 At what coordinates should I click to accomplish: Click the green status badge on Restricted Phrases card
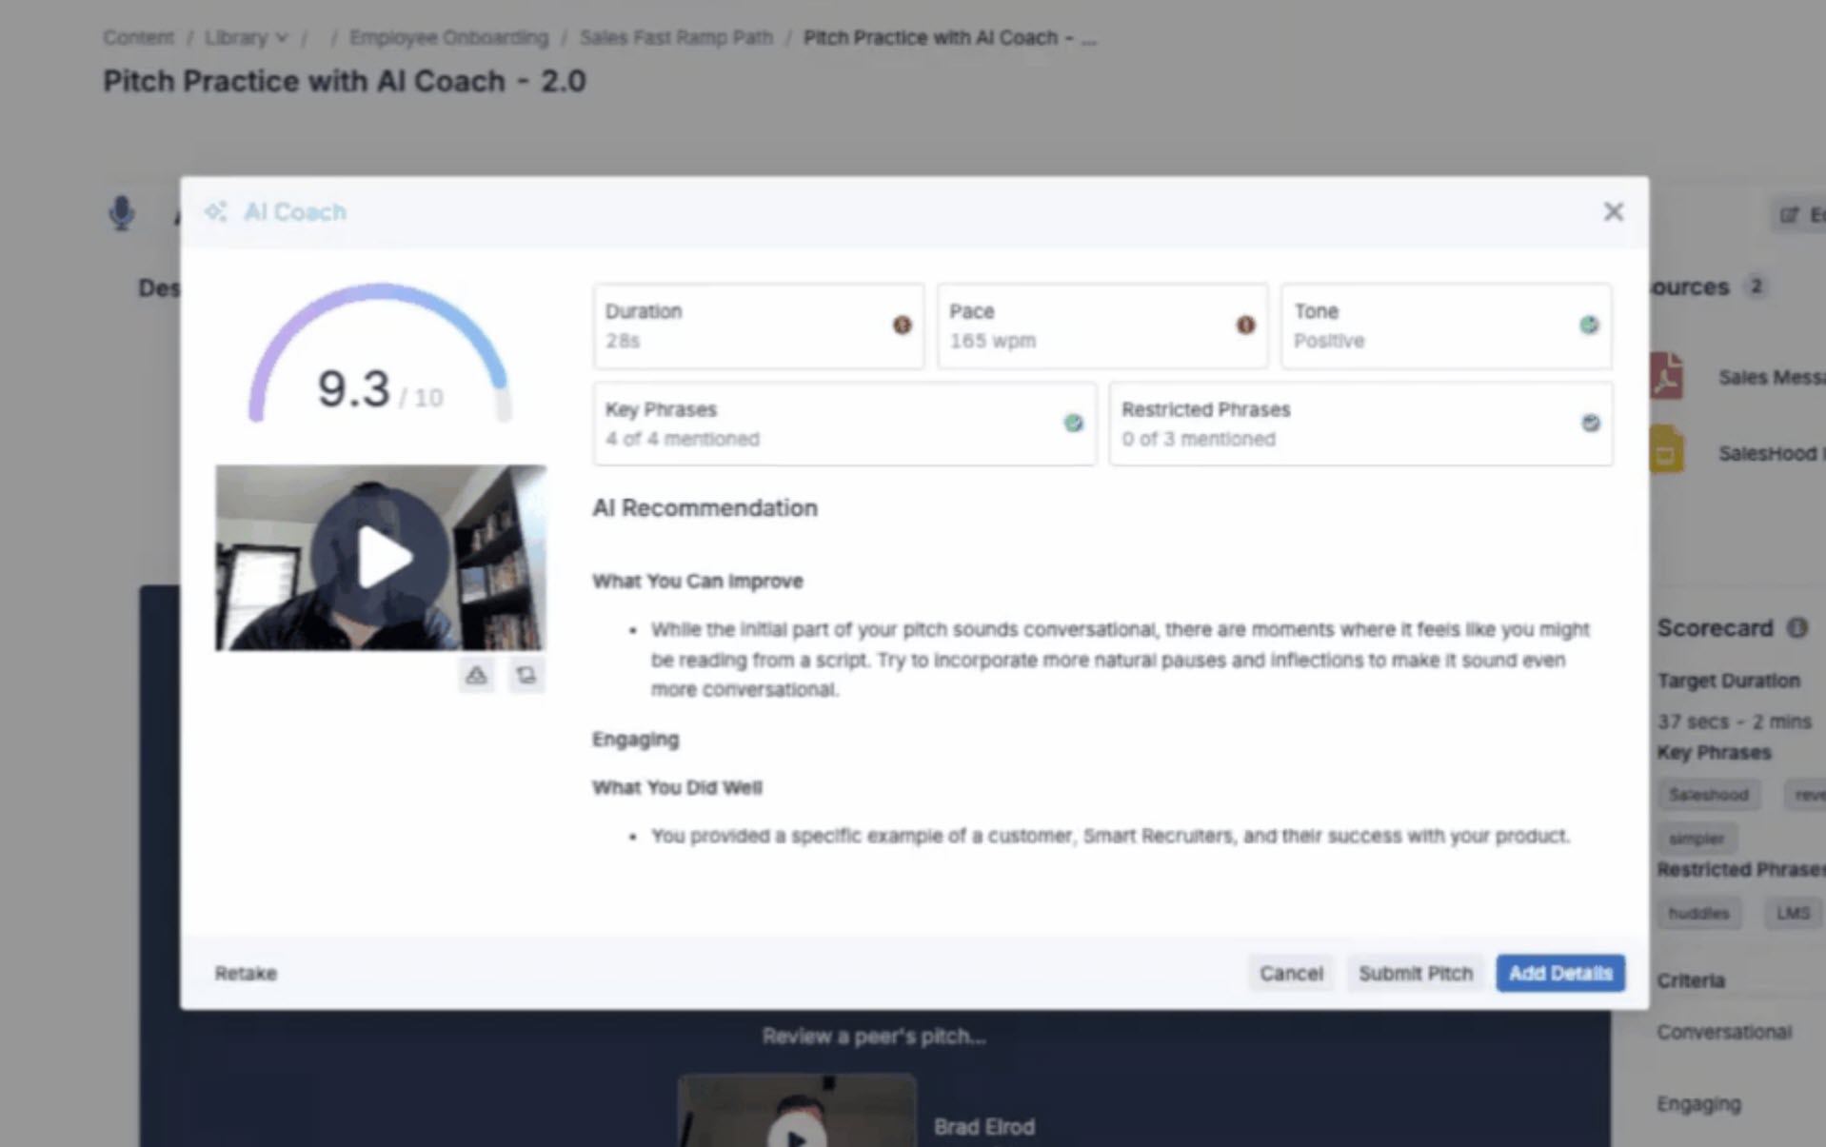[x=1590, y=424]
